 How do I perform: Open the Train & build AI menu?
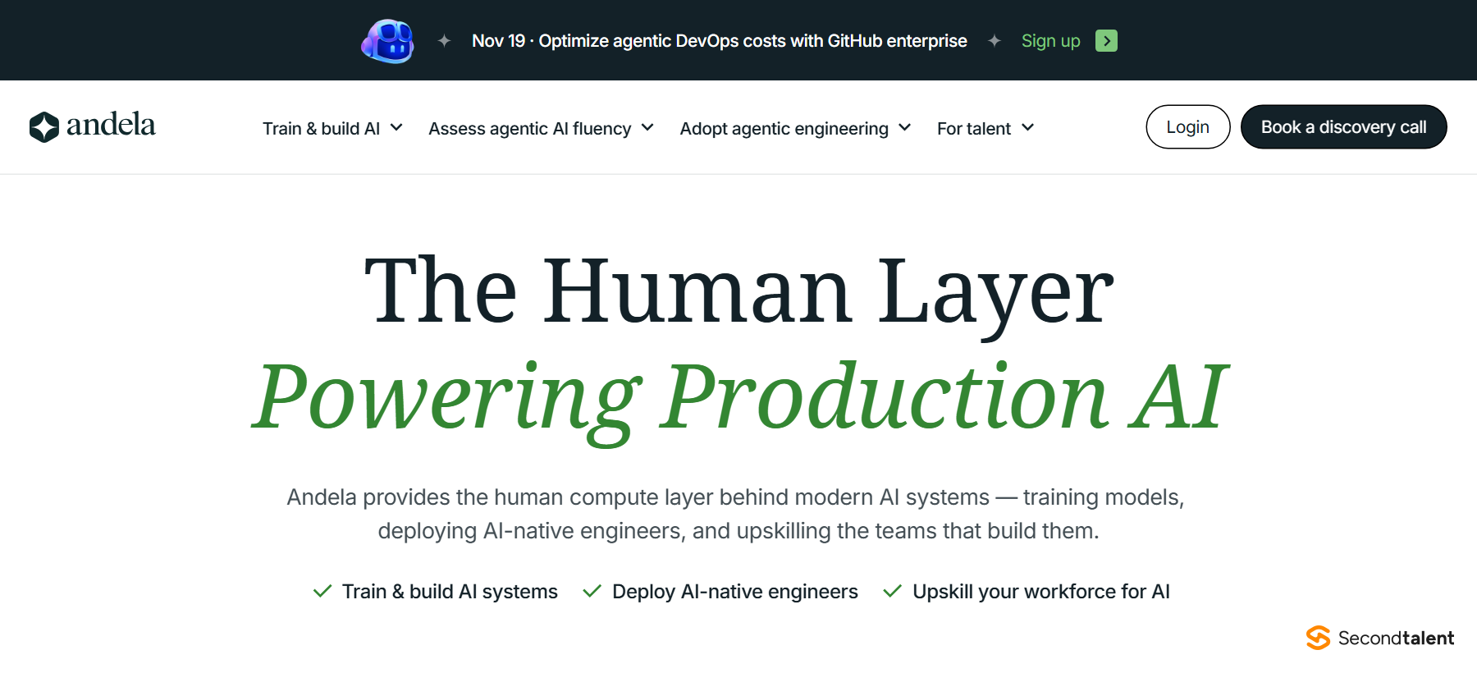point(332,128)
